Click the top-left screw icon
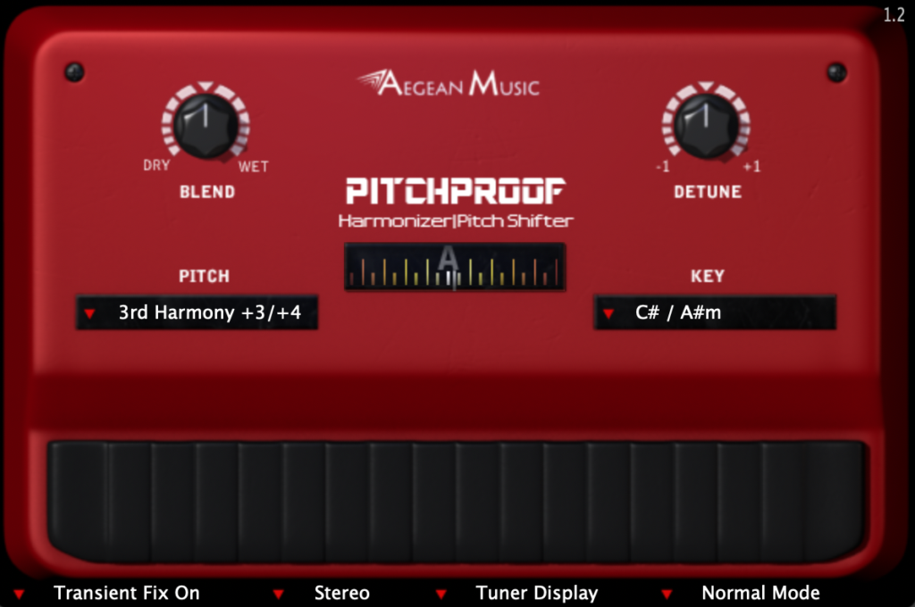Image resolution: width=915 pixels, height=607 pixels. click(74, 72)
